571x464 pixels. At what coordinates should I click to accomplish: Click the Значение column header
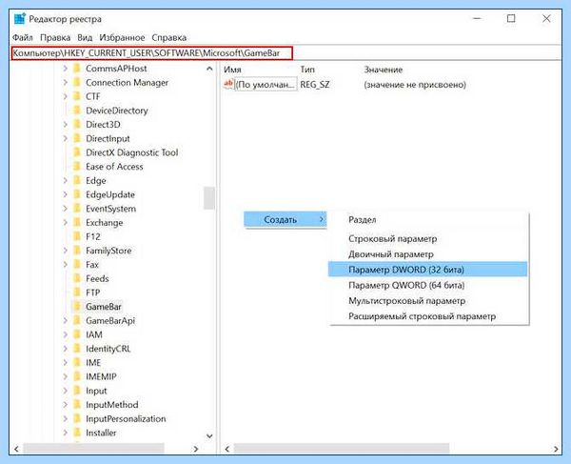coord(384,70)
